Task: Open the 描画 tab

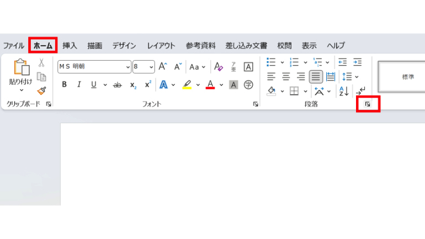Action: [94, 45]
